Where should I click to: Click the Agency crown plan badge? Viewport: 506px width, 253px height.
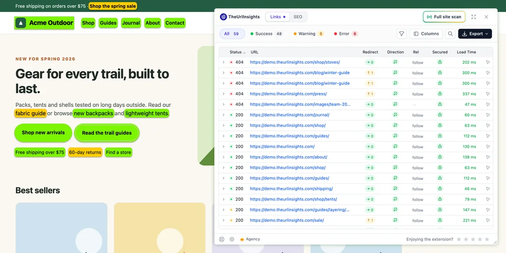(250, 239)
